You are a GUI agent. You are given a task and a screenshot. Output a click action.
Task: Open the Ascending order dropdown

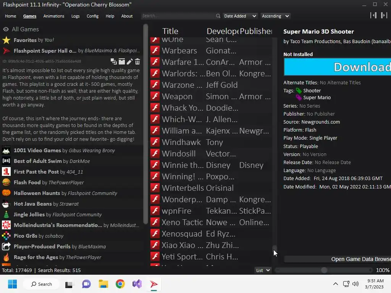pyautogui.click(x=275, y=16)
